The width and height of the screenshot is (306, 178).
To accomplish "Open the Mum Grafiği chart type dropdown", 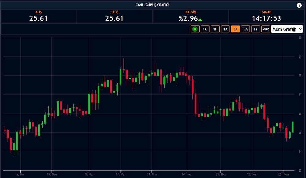I will [x=287, y=29].
